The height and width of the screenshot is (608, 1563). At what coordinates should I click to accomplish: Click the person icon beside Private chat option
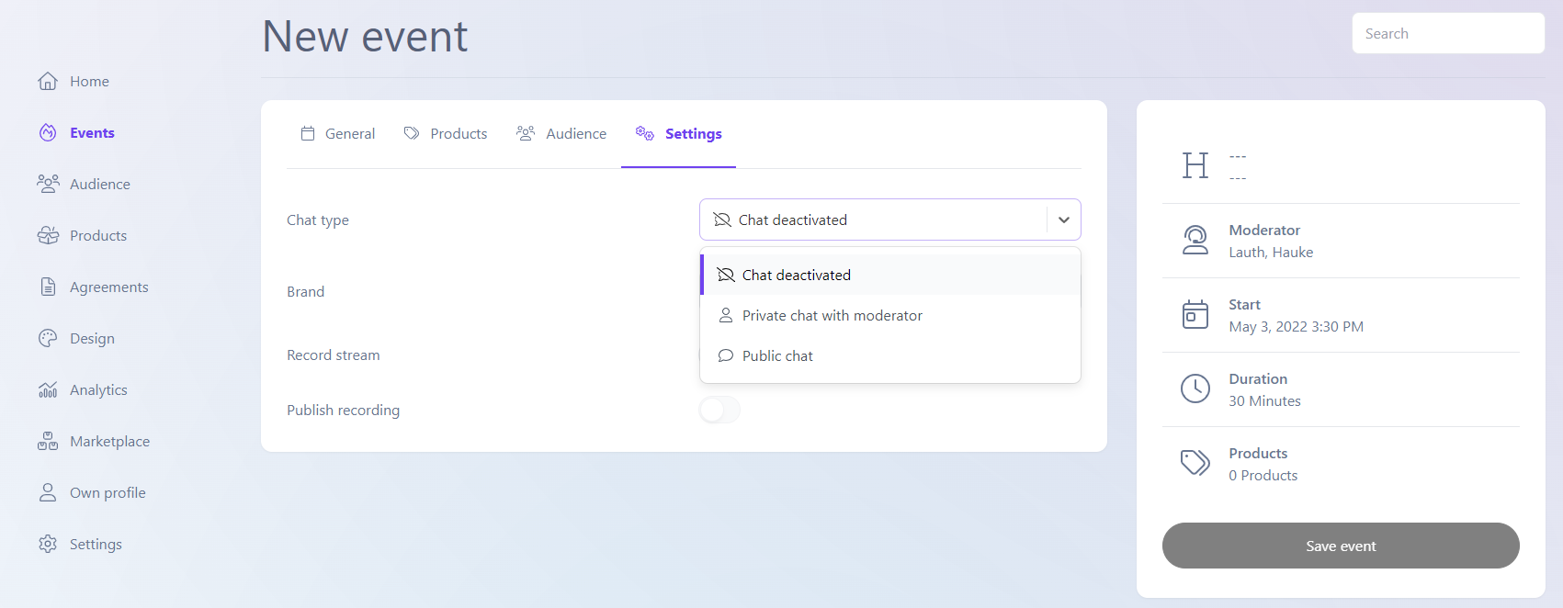pos(726,315)
